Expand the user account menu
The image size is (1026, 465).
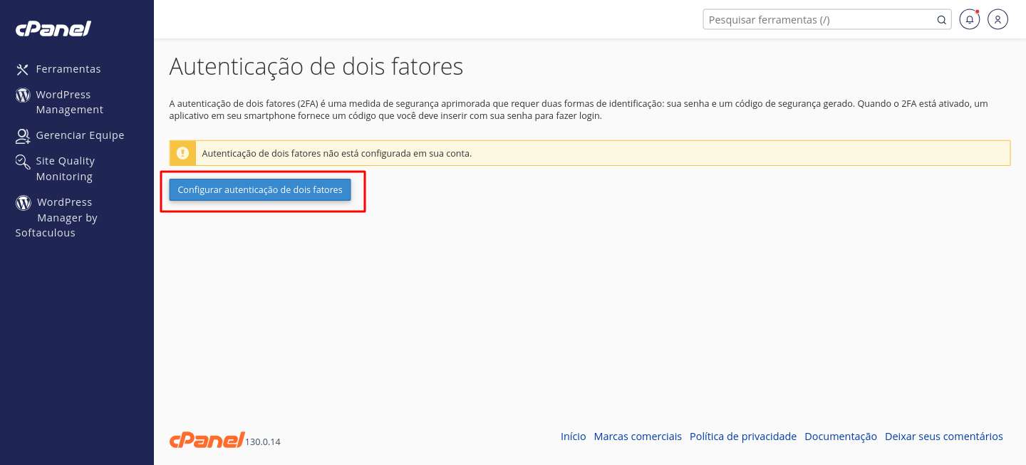(998, 20)
